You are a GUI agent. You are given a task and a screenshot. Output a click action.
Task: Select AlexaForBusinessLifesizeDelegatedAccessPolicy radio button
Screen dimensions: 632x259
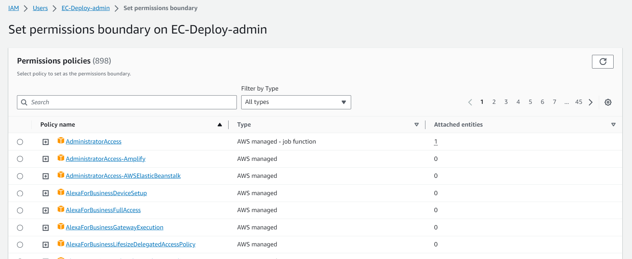pyautogui.click(x=20, y=245)
